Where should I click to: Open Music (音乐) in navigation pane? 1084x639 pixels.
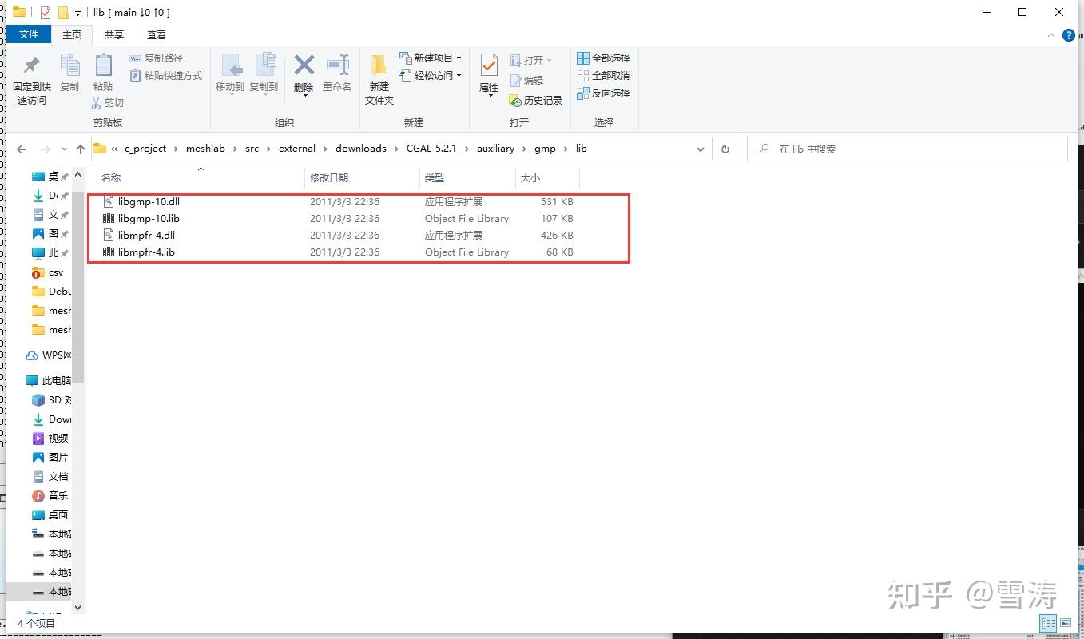tap(51, 496)
